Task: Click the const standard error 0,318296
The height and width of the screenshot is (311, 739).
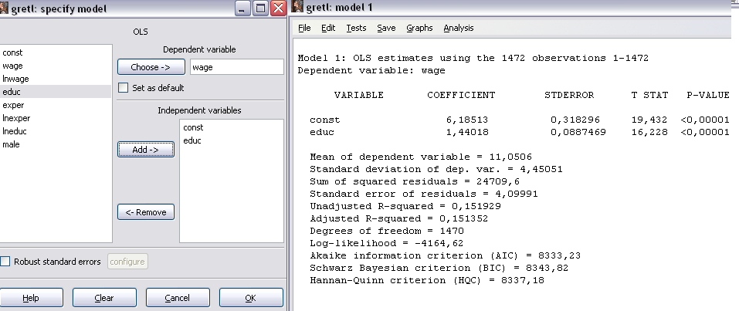Action: tap(575, 120)
